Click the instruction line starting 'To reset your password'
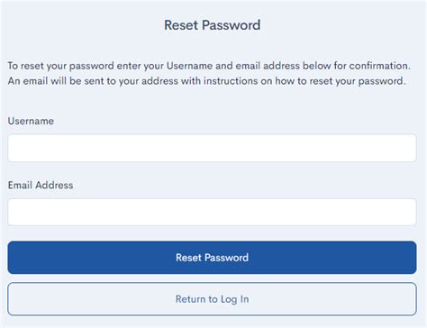The width and height of the screenshot is (427, 328). pos(209,66)
